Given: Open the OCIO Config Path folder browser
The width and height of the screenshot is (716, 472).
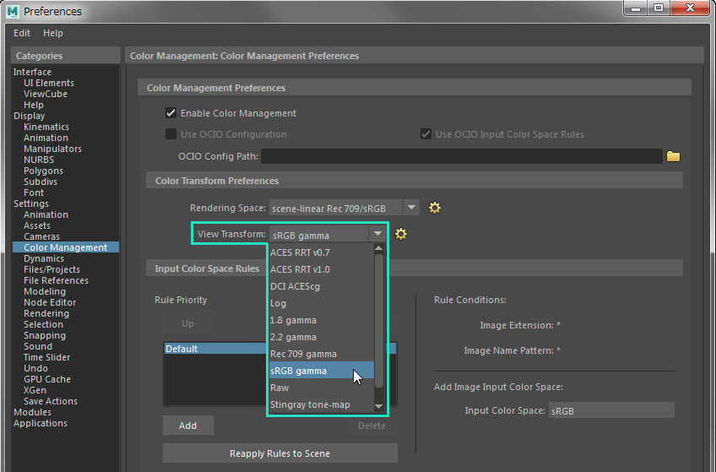Looking at the screenshot, I should tap(673, 156).
